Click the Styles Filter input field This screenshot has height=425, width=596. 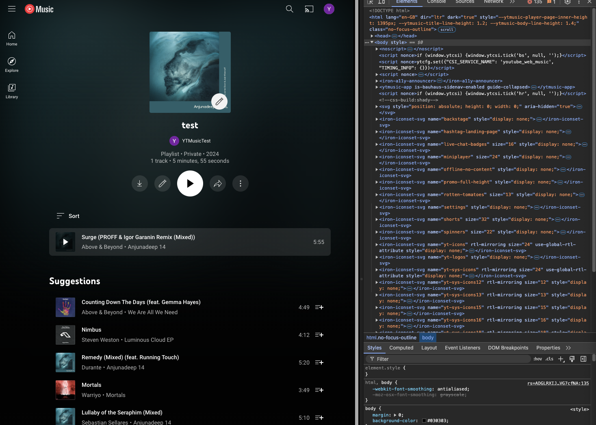(451, 359)
